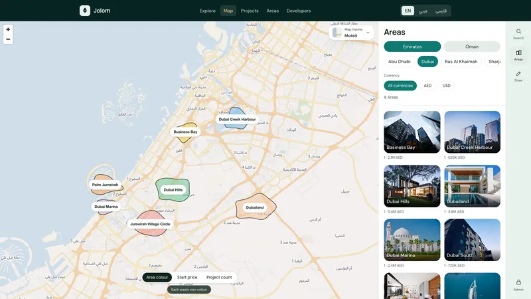The width and height of the screenshot is (531, 299).
Task: Open the Areas nav item
Action: [273, 11]
